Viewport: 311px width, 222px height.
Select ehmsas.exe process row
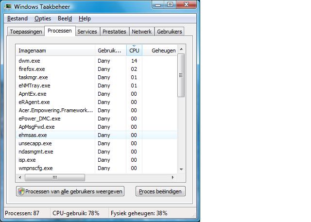coord(96,135)
